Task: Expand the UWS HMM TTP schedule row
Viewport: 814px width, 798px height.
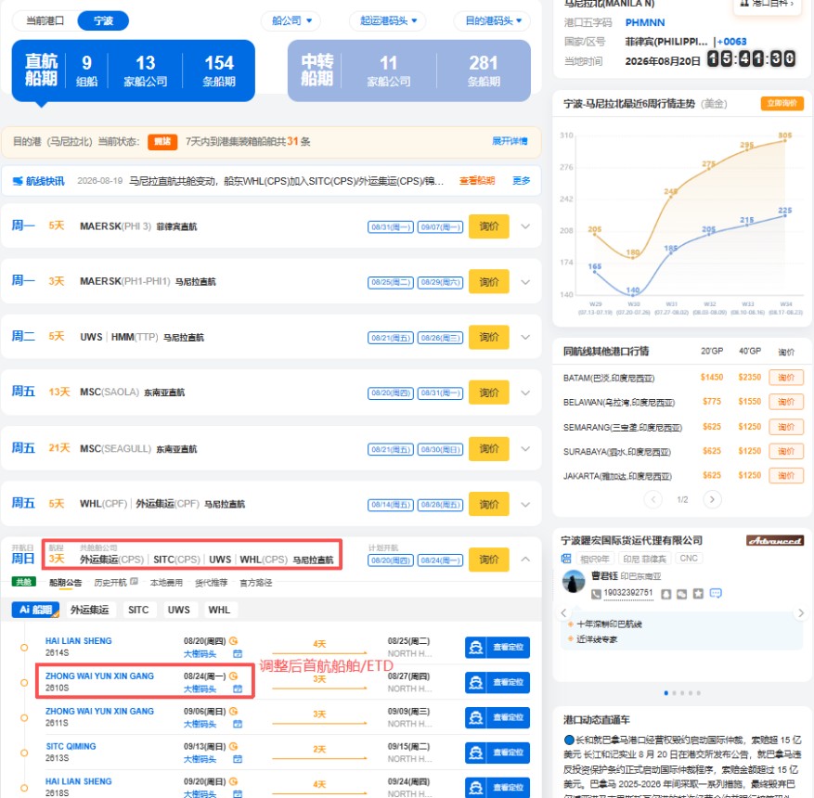Action: click(525, 337)
